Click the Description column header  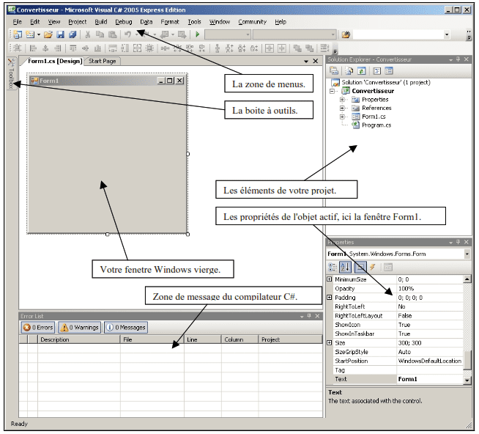[x=78, y=339]
